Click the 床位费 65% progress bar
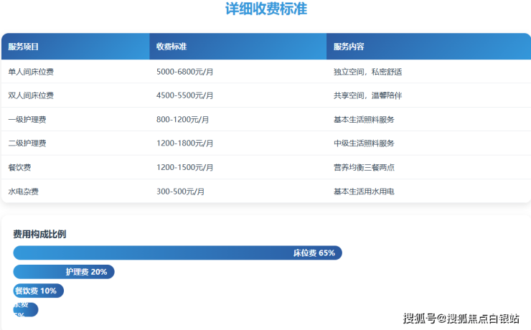531x330 pixels. coord(177,253)
